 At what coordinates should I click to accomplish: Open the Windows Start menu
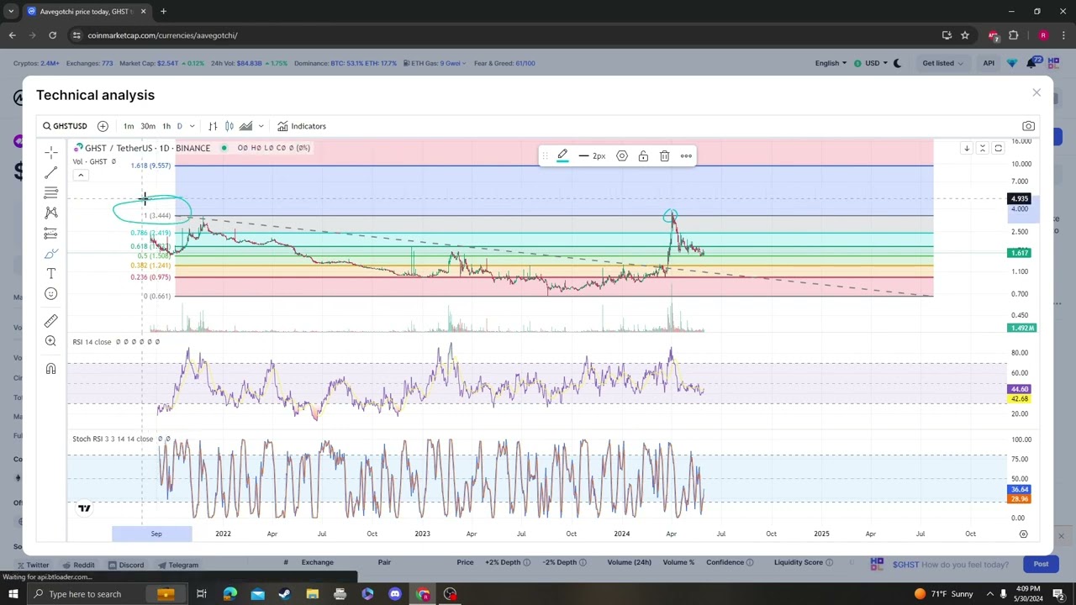point(13,594)
